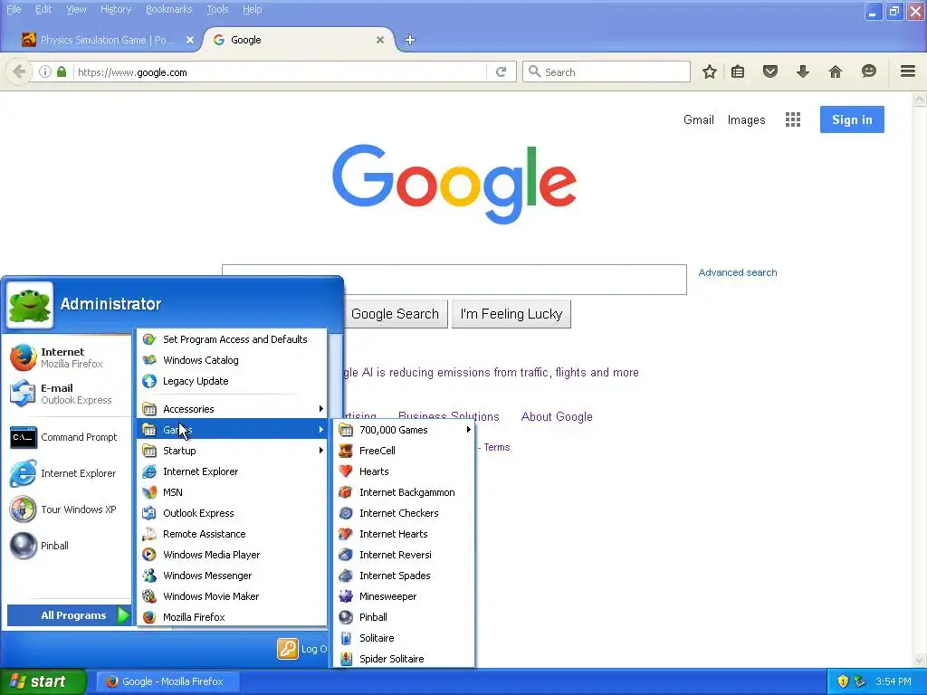Click the Sign in button
This screenshot has width=927, height=695.
[852, 119]
